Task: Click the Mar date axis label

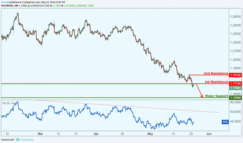Action: point(40,134)
